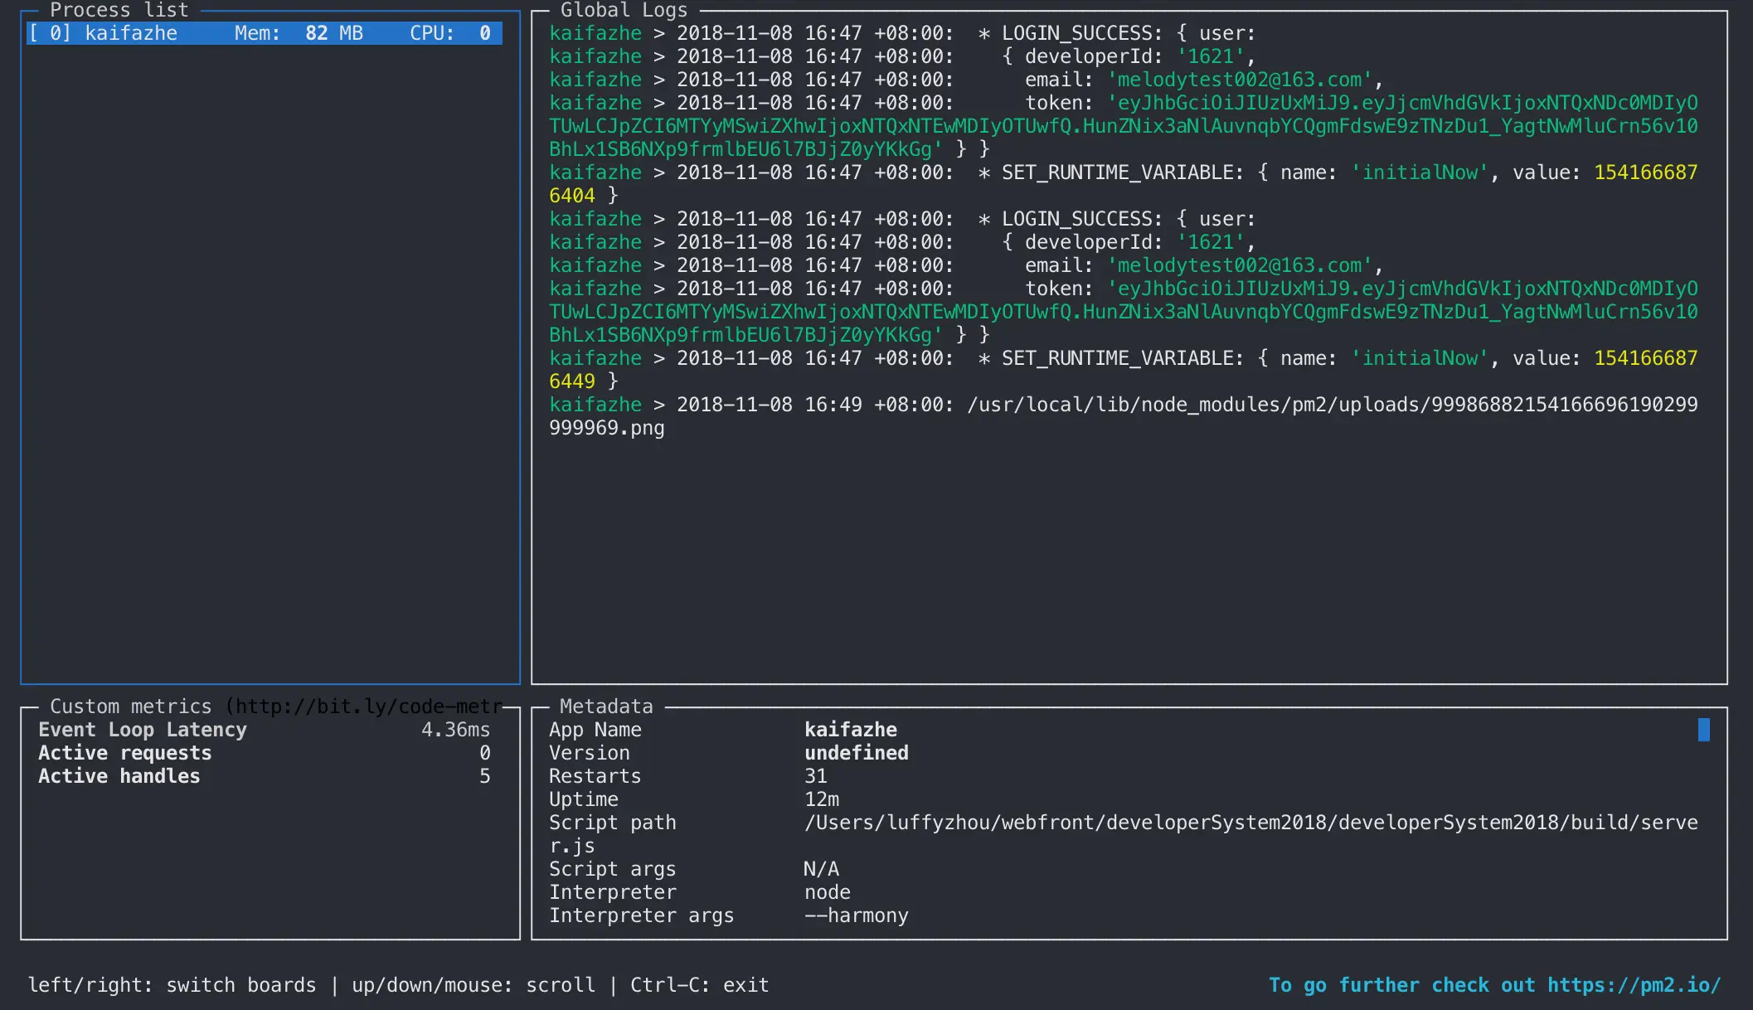Viewport: 1753px width, 1010px height.
Task: Select the Restarts metadata label
Action: pos(595,776)
